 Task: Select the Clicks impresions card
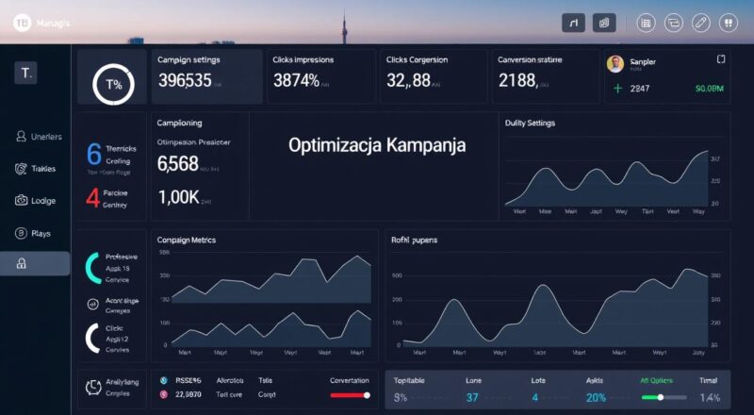pos(321,76)
